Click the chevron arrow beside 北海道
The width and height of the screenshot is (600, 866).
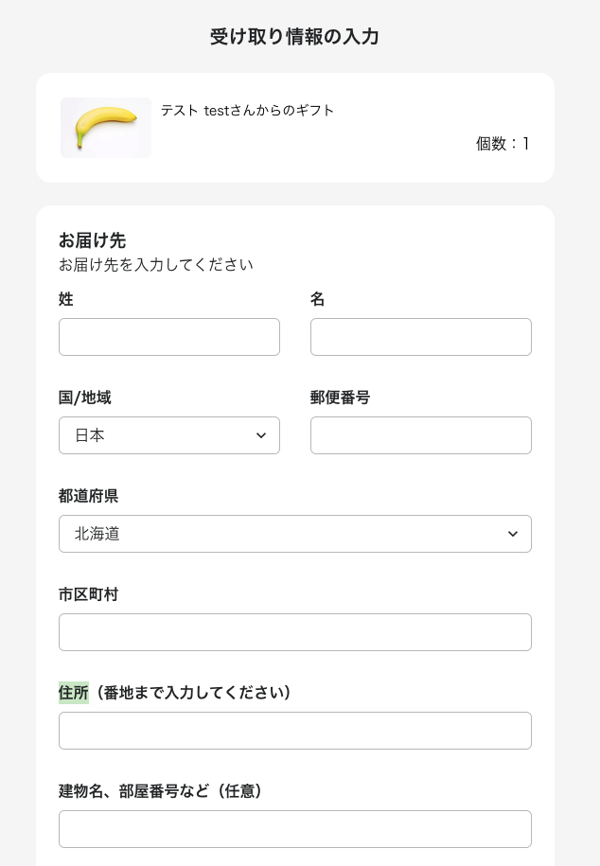[513, 534]
